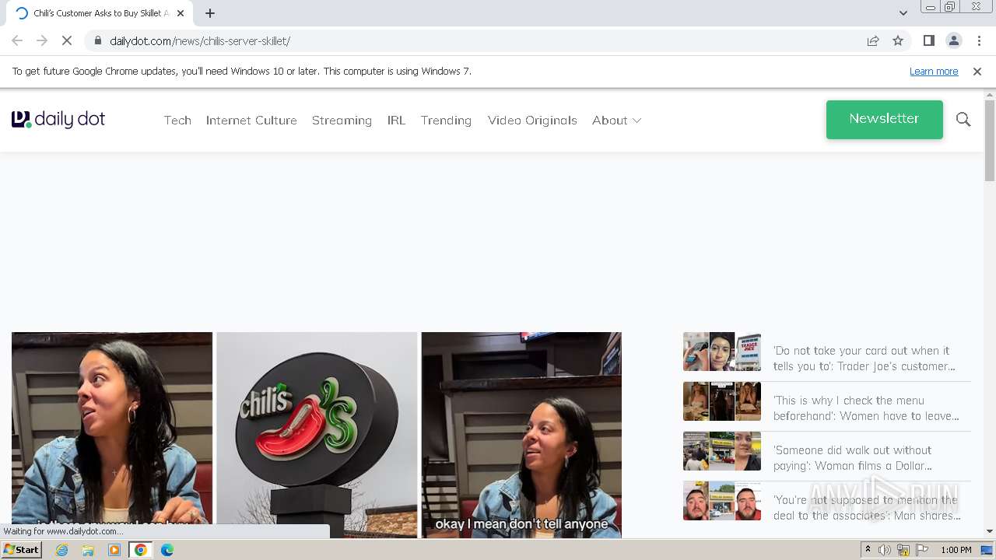Click scrollbar down arrow
This screenshot has width=996, height=560.
click(x=990, y=532)
